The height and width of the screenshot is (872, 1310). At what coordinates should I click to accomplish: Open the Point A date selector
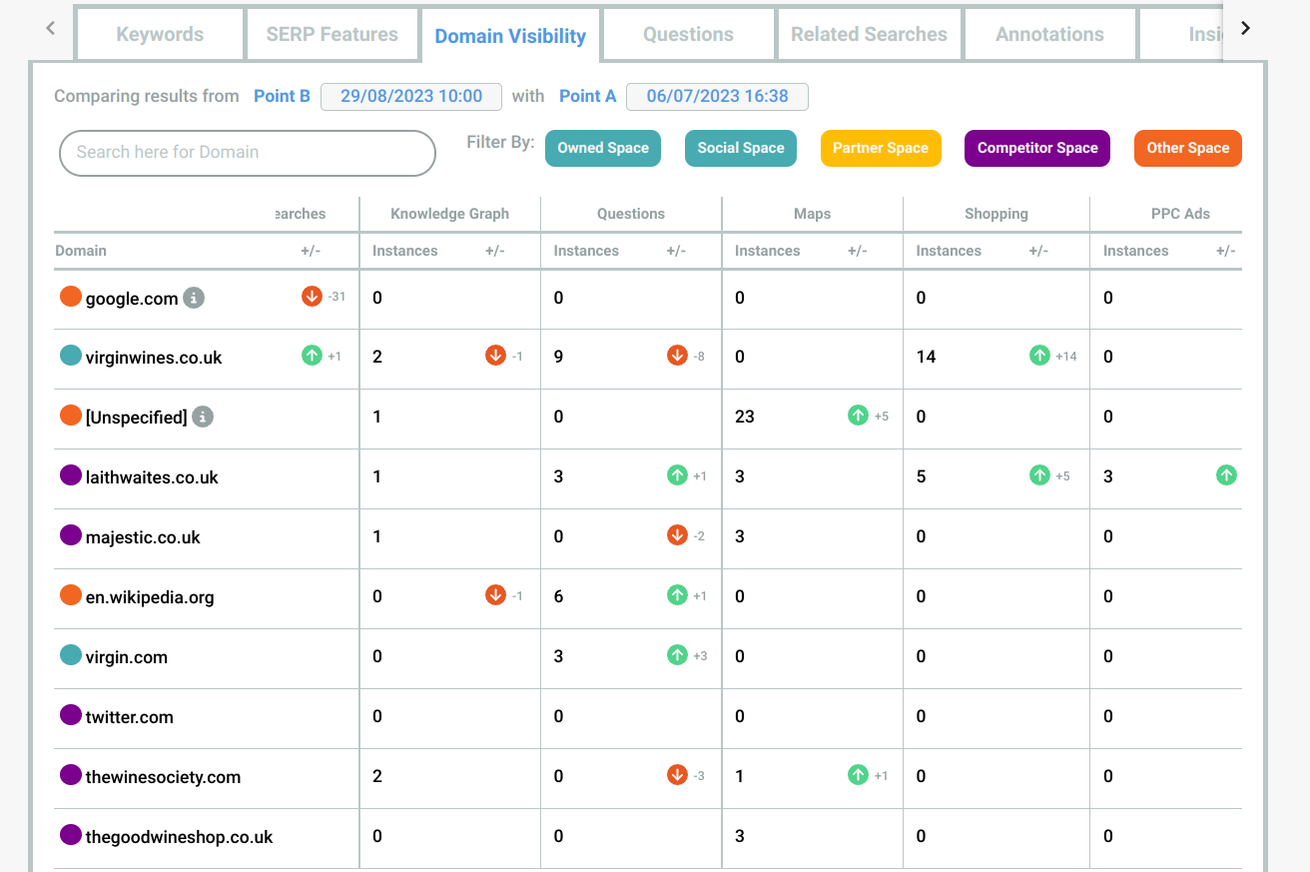(x=717, y=96)
